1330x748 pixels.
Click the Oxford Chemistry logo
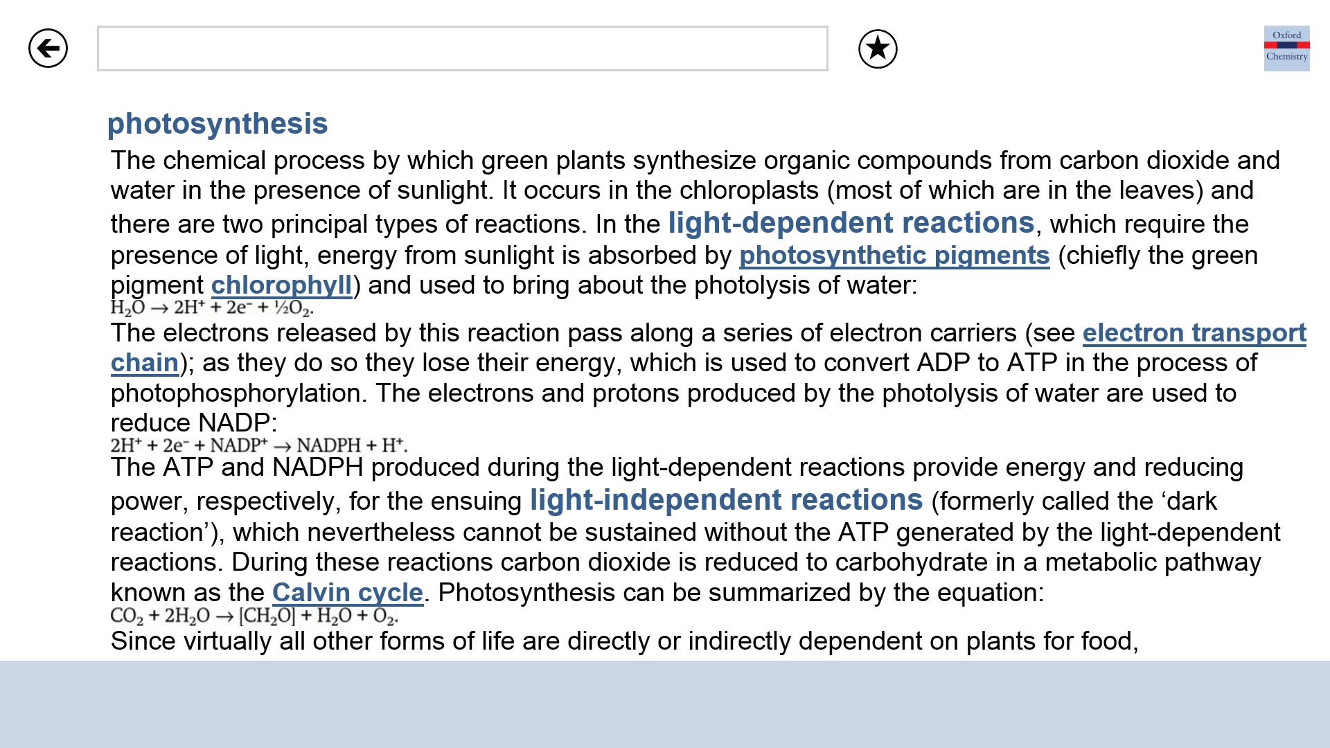pyautogui.click(x=1286, y=48)
